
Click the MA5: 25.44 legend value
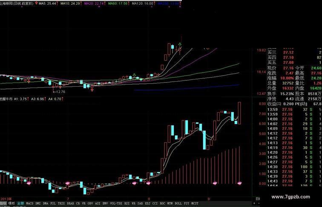point(47,3)
